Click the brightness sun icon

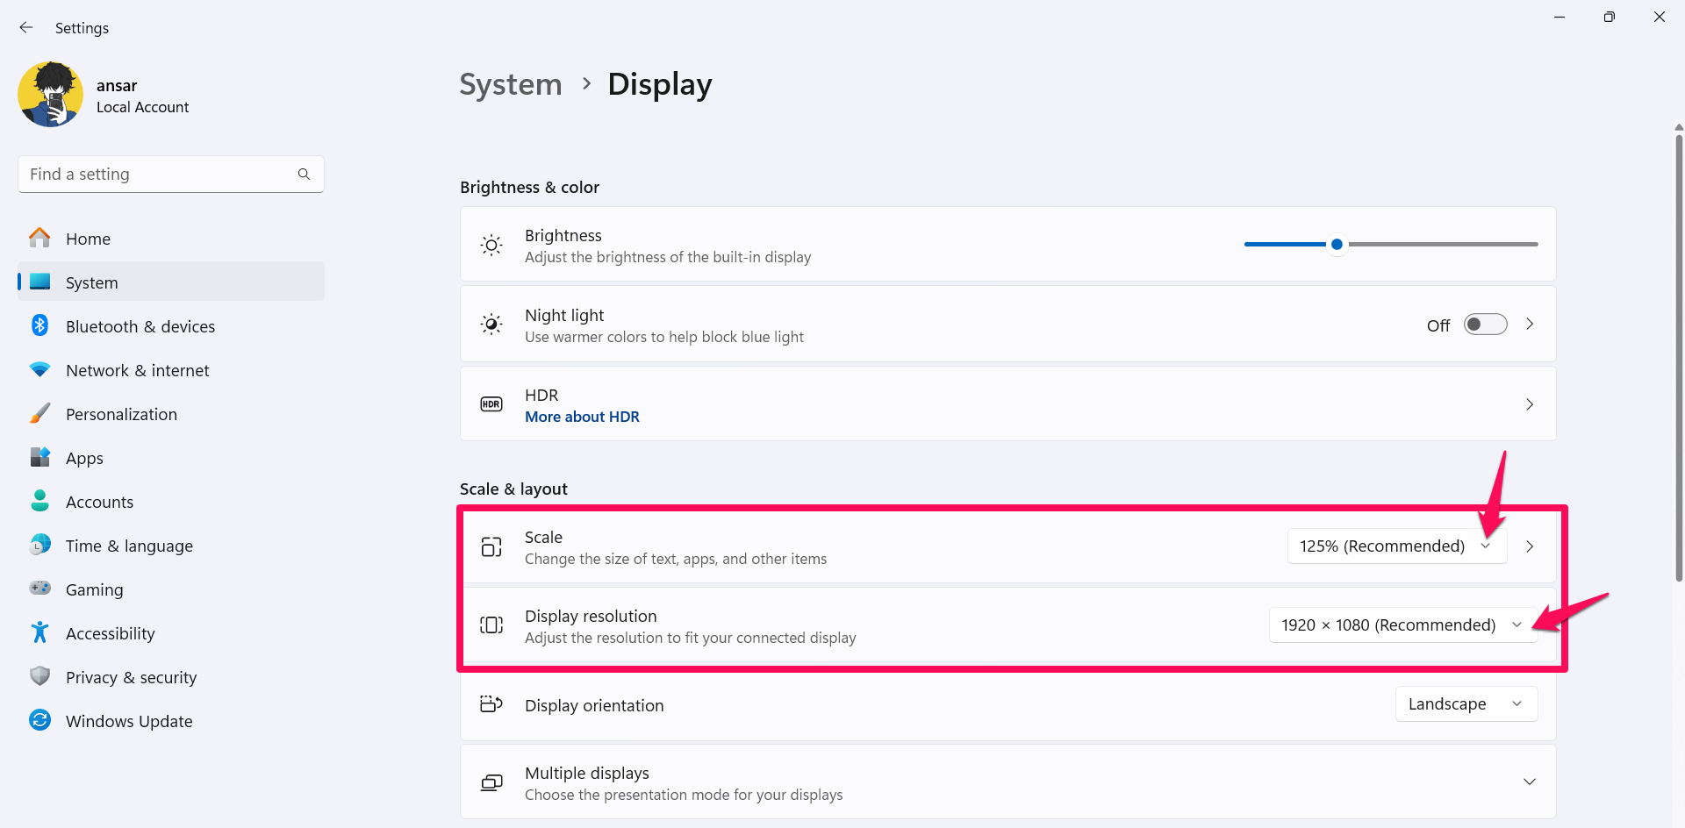pos(491,246)
